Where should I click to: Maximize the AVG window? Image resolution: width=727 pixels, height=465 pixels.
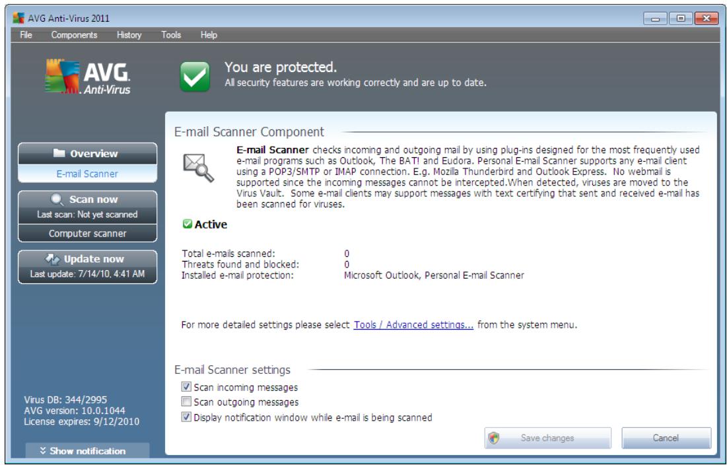pyautogui.click(x=681, y=18)
